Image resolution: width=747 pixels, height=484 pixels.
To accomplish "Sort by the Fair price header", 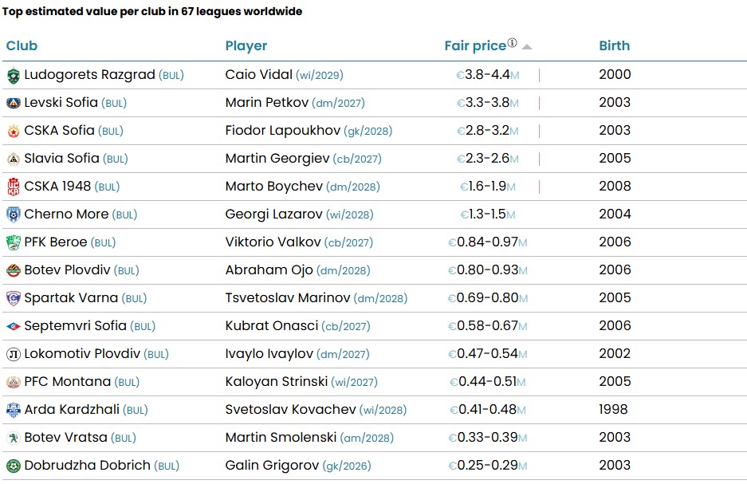I will pyautogui.click(x=475, y=46).
